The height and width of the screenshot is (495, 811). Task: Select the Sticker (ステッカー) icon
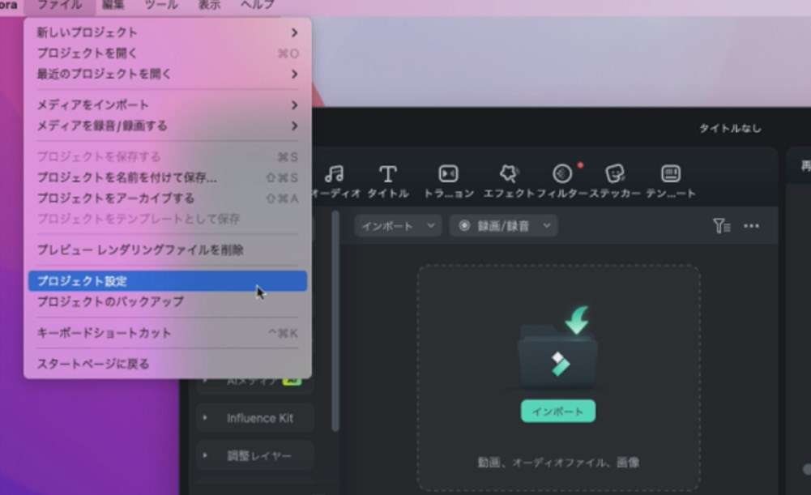click(615, 174)
